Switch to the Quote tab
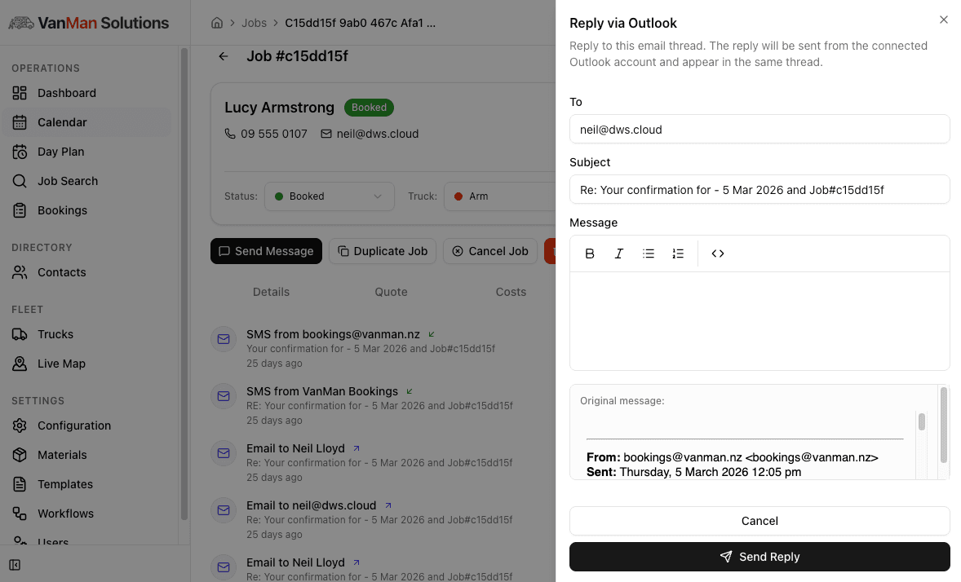Image resolution: width=961 pixels, height=582 pixels. [391, 292]
